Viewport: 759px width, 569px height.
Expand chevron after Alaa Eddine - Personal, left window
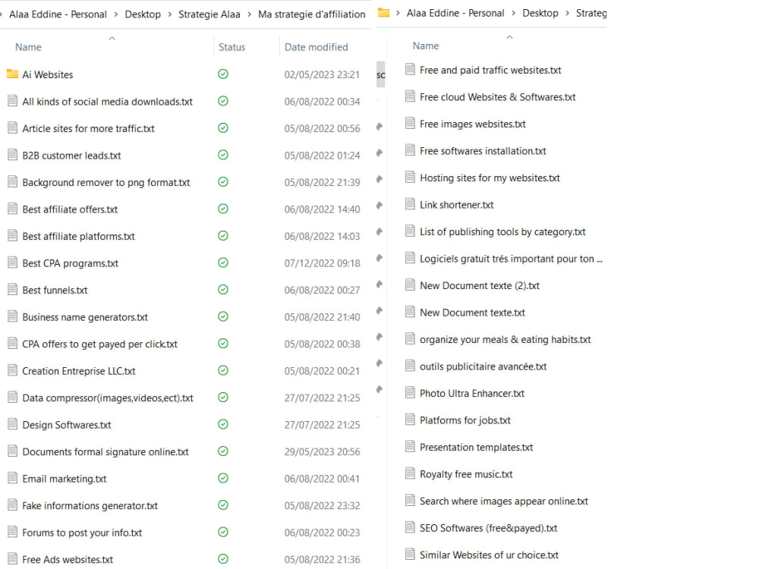[115, 14]
